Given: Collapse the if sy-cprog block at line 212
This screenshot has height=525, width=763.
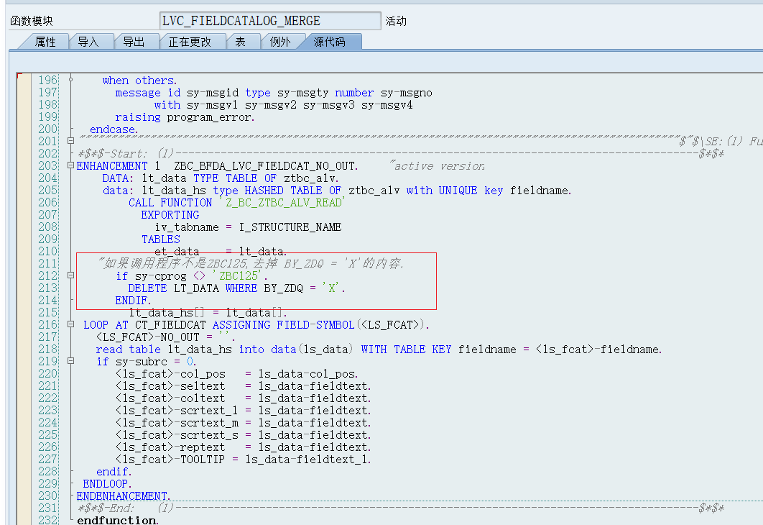Looking at the screenshot, I should [70, 275].
